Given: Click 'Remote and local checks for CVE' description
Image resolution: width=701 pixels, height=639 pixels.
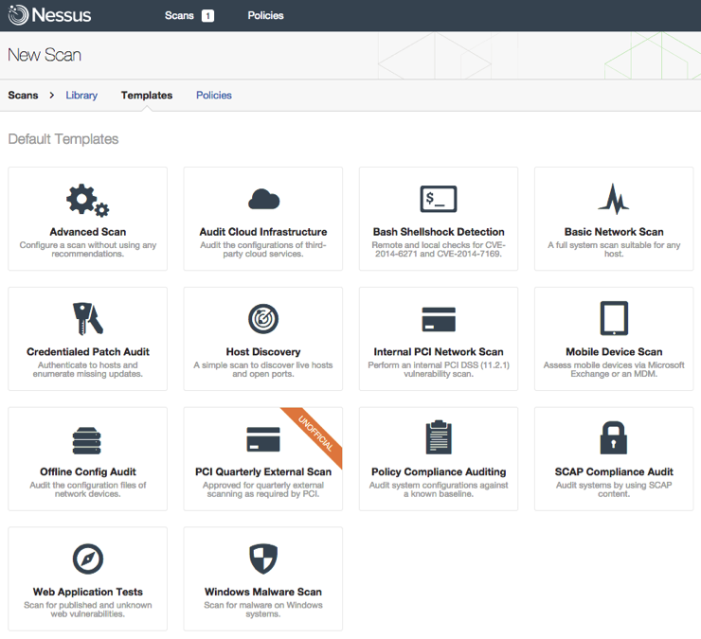Looking at the screenshot, I should 439,249.
